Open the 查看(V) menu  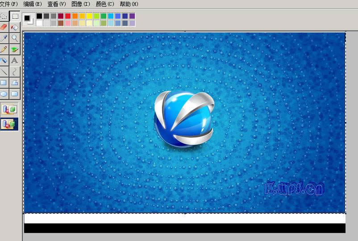pyautogui.click(x=57, y=4)
